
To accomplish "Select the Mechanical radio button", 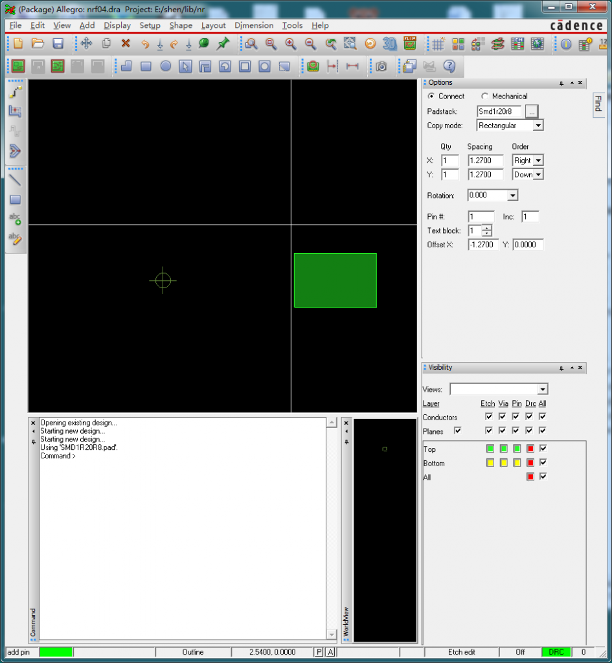I will [x=484, y=96].
